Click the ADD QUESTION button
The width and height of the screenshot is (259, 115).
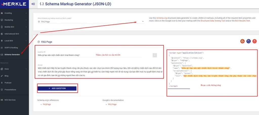[x=57, y=88]
